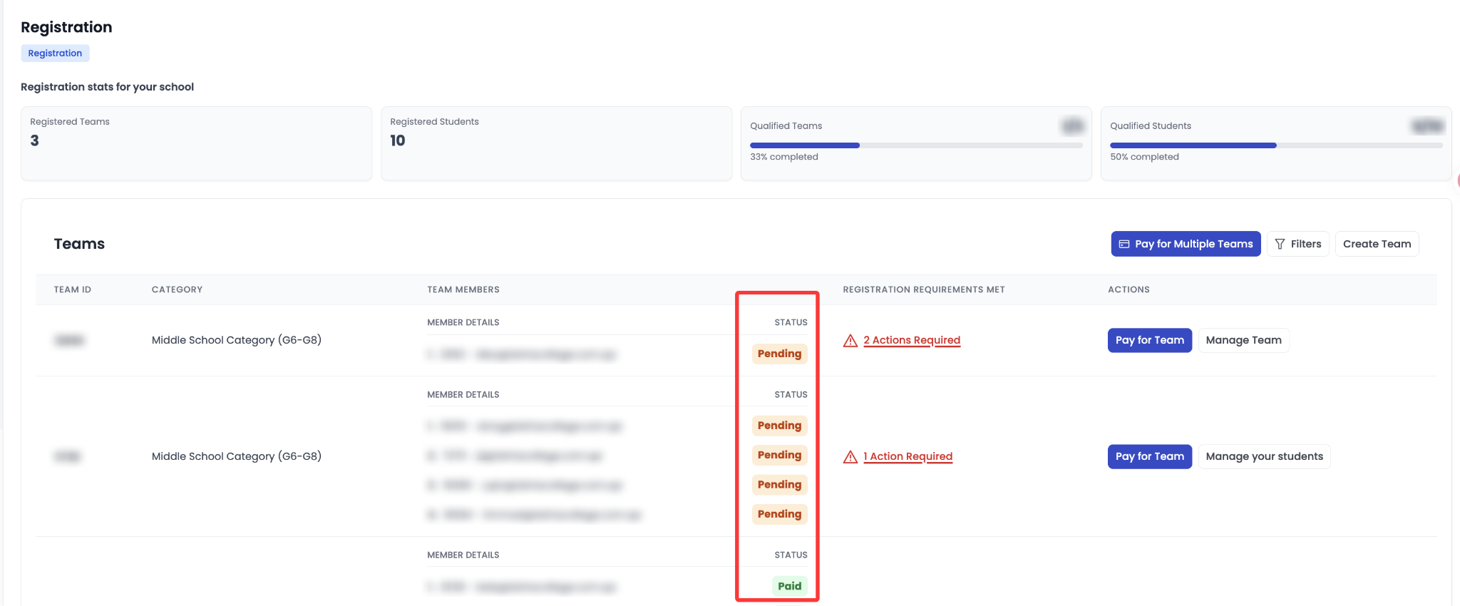Click the ACTIONS column header
Viewport: 1460px width, 606px height.
pyautogui.click(x=1129, y=289)
